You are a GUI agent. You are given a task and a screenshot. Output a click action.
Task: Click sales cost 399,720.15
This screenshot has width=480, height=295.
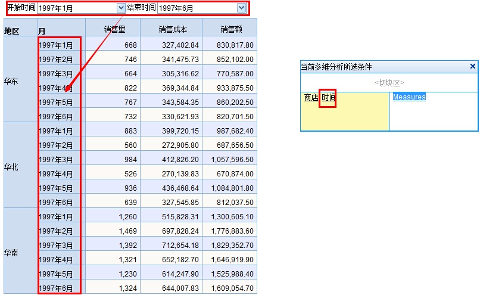[180, 131]
